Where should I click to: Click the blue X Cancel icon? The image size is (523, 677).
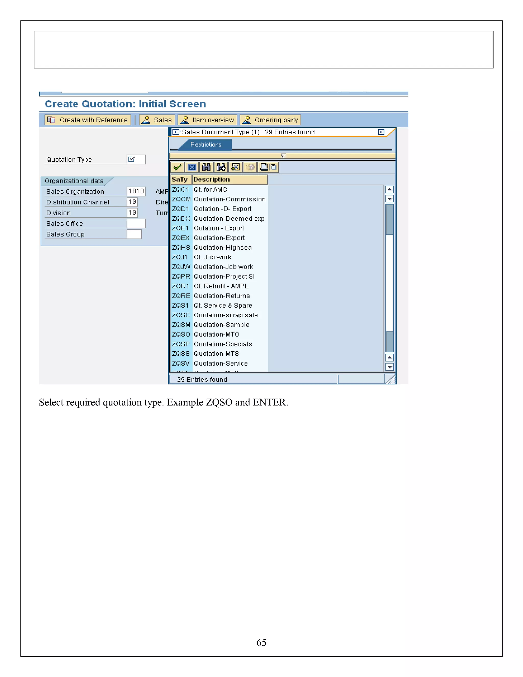(x=192, y=167)
